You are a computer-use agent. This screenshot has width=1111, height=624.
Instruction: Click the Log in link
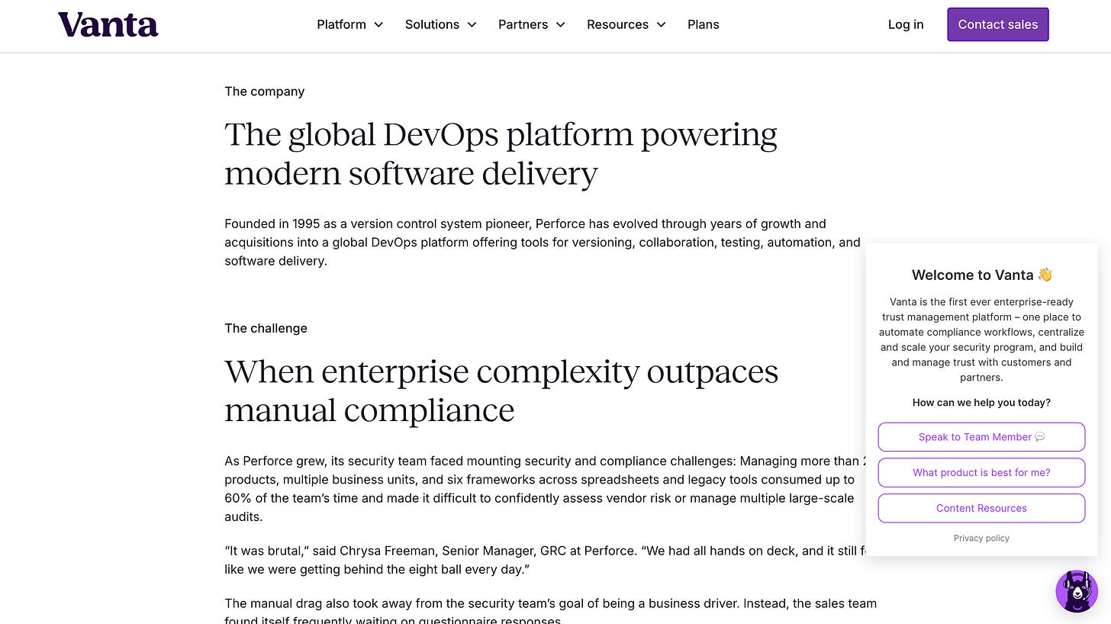[x=906, y=24]
